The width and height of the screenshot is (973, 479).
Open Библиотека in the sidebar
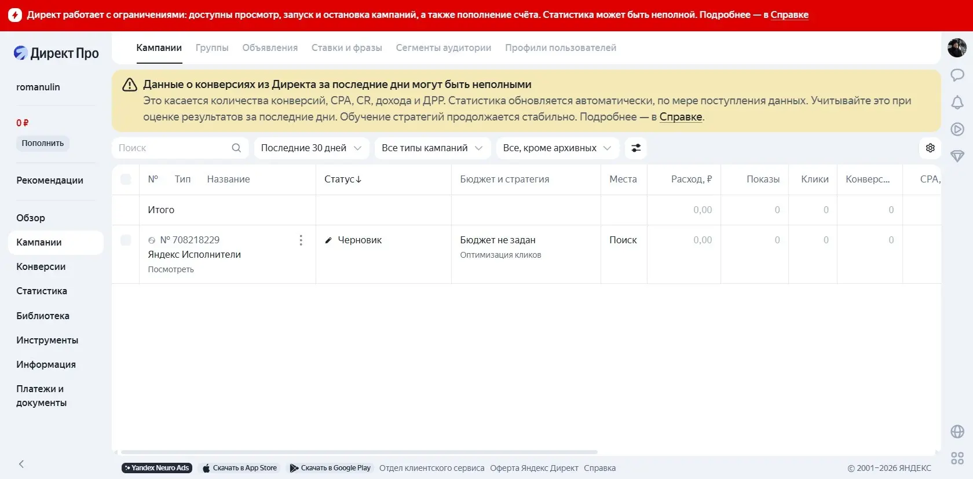[x=43, y=316]
